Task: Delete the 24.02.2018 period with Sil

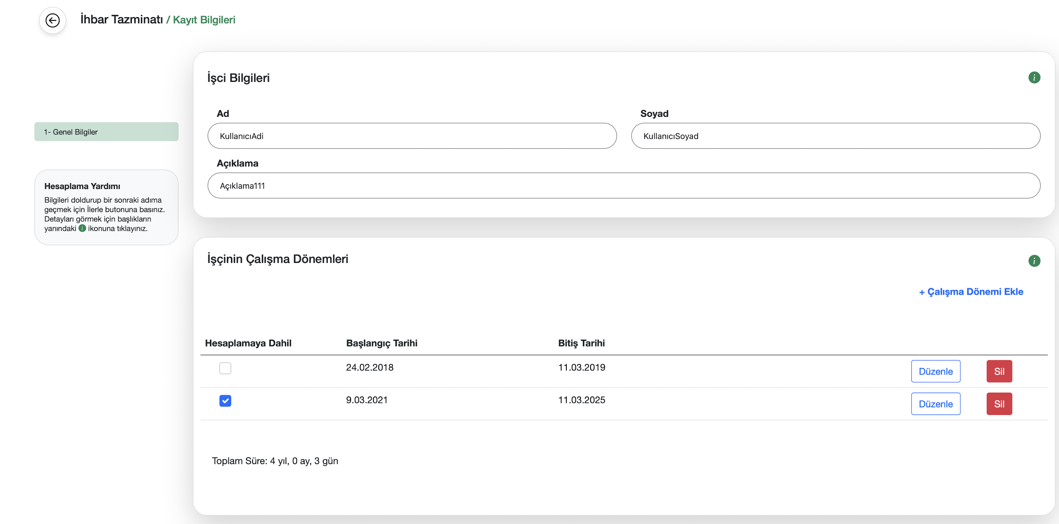Action: coord(999,371)
